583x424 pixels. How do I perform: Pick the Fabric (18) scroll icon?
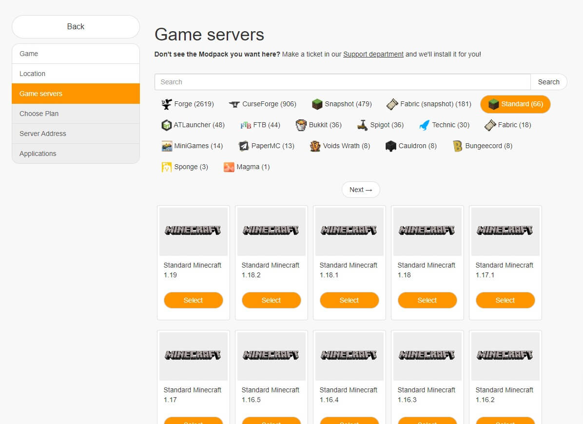pyautogui.click(x=490, y=125)
